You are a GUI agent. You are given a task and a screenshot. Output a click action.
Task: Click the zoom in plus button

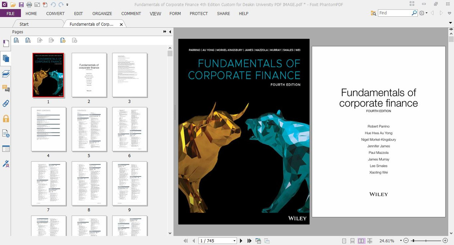coord(445,241)
